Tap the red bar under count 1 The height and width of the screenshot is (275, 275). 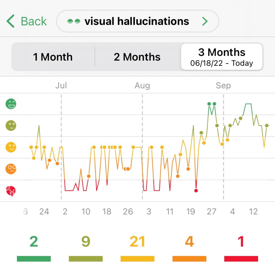(x=241, y=259)
